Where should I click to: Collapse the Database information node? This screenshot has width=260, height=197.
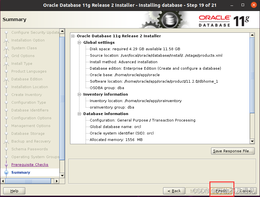pos(79,114)
